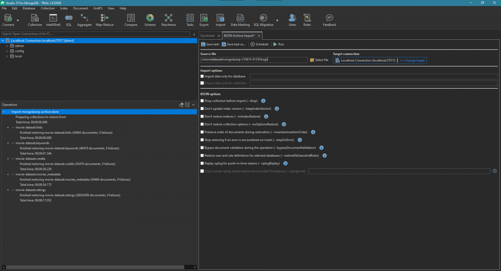Open the Help menu
This screenshot has width=501, height=271.
[123, 8]
